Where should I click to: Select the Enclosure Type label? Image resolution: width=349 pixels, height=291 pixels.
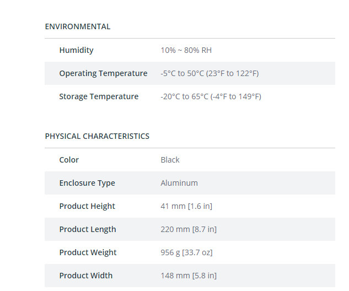[x=87, y=183]
